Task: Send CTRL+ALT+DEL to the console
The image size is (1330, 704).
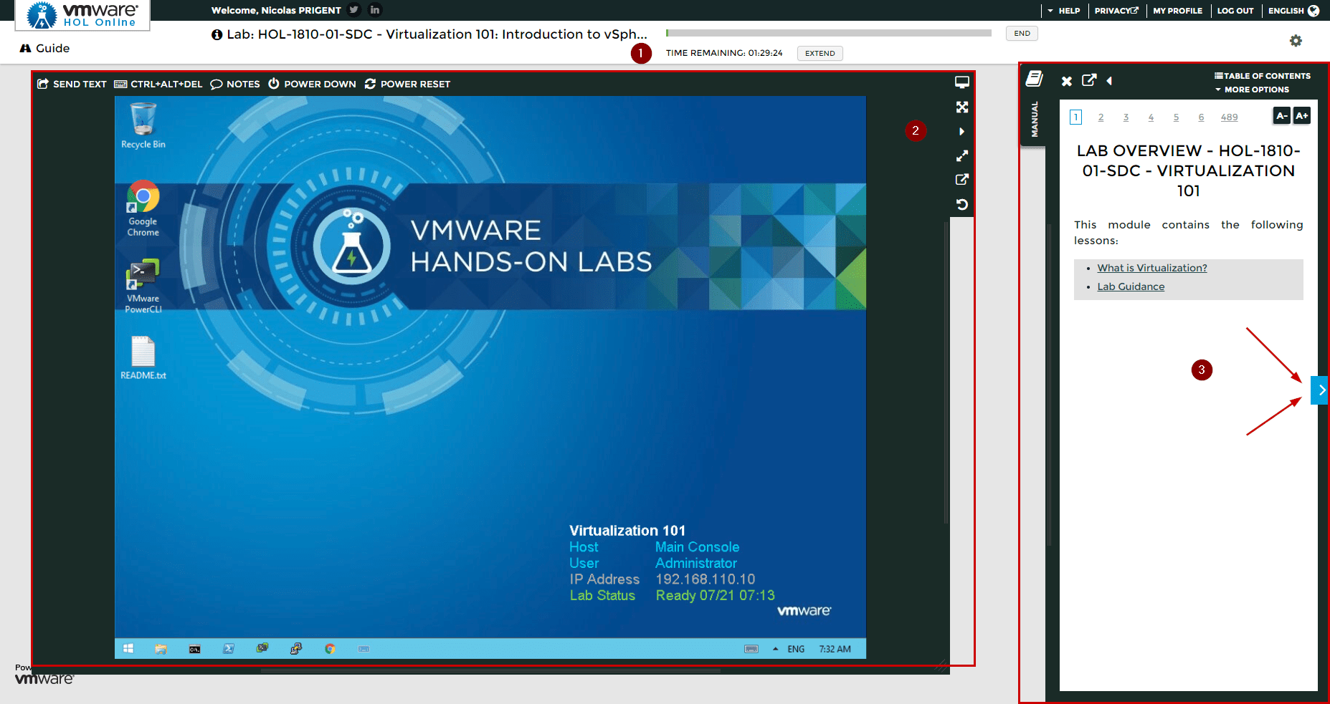Action: [158, 84]
